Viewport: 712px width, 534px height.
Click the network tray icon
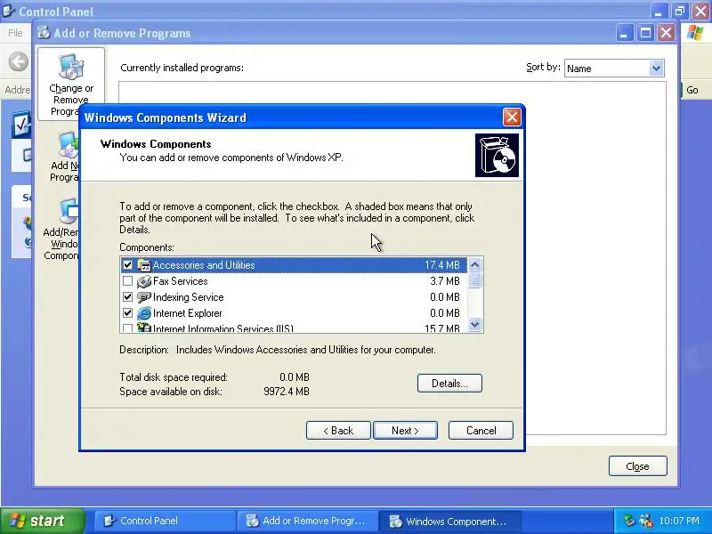pyautogui.click(x=629, y=521)
